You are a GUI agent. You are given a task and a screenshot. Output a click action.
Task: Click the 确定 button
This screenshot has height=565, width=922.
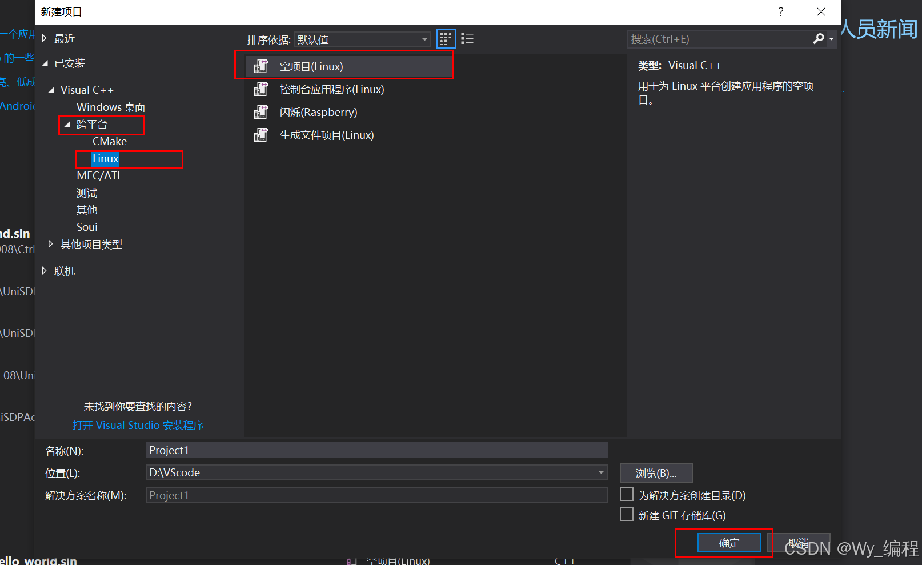[729, 543]
